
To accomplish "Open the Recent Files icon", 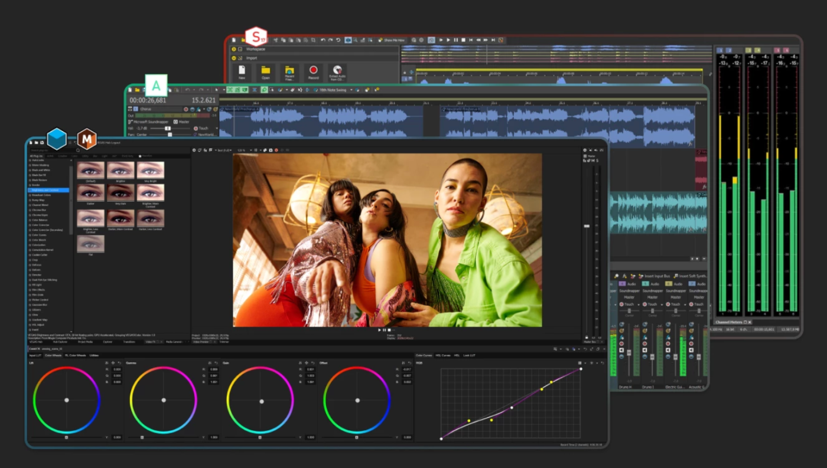I will pos(289,71).
